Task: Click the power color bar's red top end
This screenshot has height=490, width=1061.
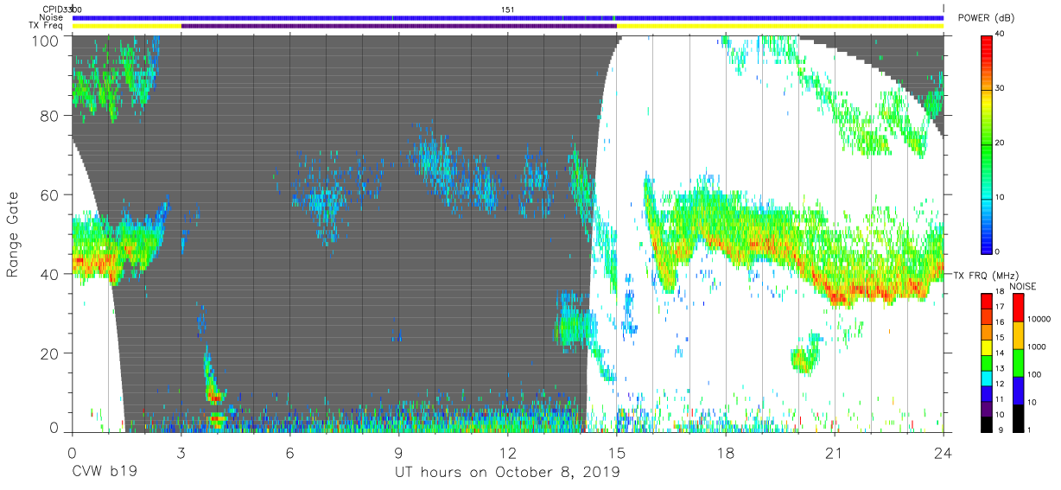Action: click(987, 41)
